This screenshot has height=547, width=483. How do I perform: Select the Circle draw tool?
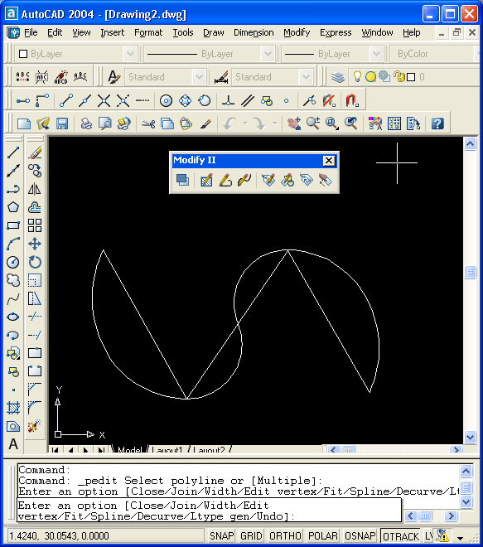13,262
